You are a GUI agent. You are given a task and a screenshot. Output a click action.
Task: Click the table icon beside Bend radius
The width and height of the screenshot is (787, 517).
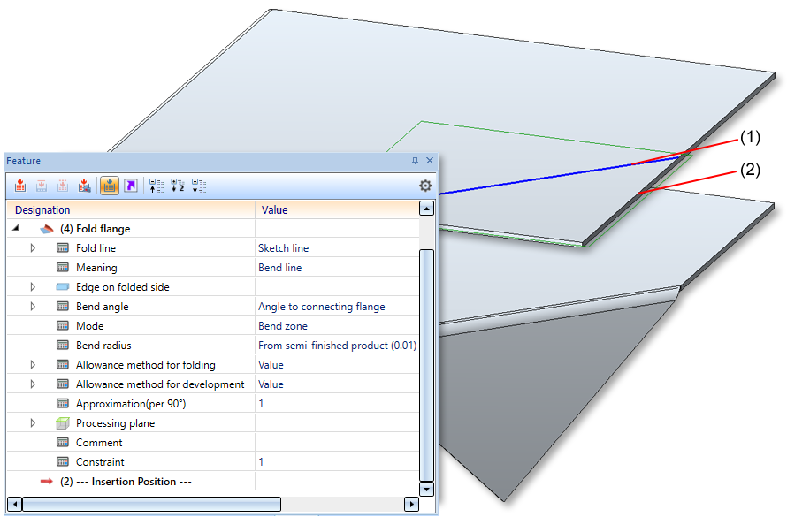(x=62, y=345)
